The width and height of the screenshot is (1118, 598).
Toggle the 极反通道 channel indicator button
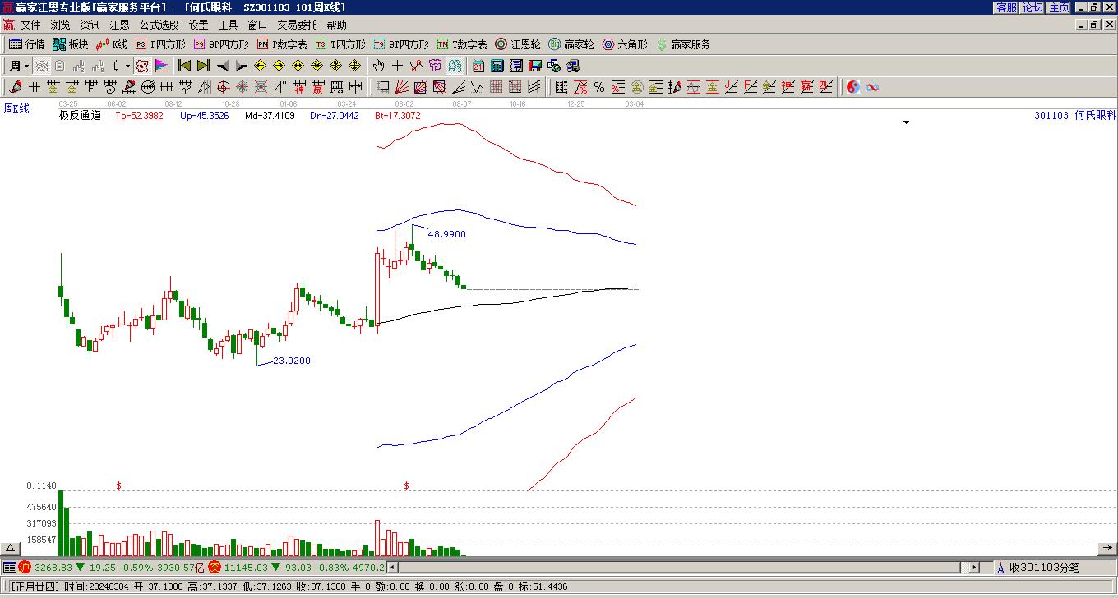tap(142, 66)
